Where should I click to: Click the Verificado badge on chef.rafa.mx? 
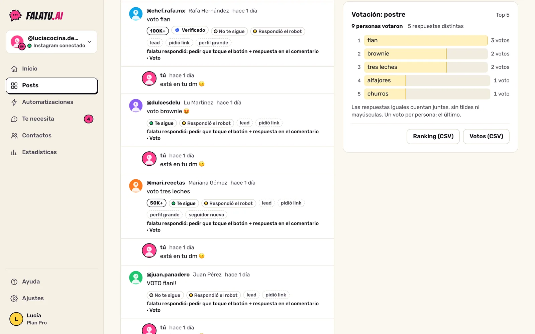[x=190, y=30]
